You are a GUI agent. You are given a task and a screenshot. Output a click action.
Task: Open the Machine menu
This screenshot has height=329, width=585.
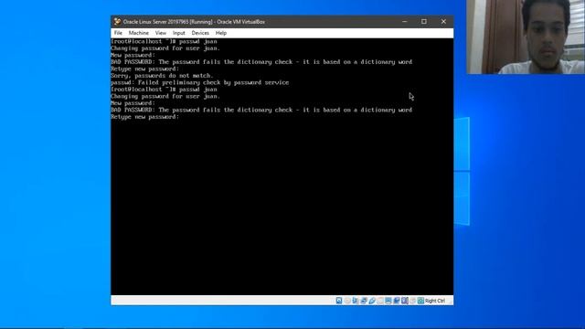click(x=139, y=33)
